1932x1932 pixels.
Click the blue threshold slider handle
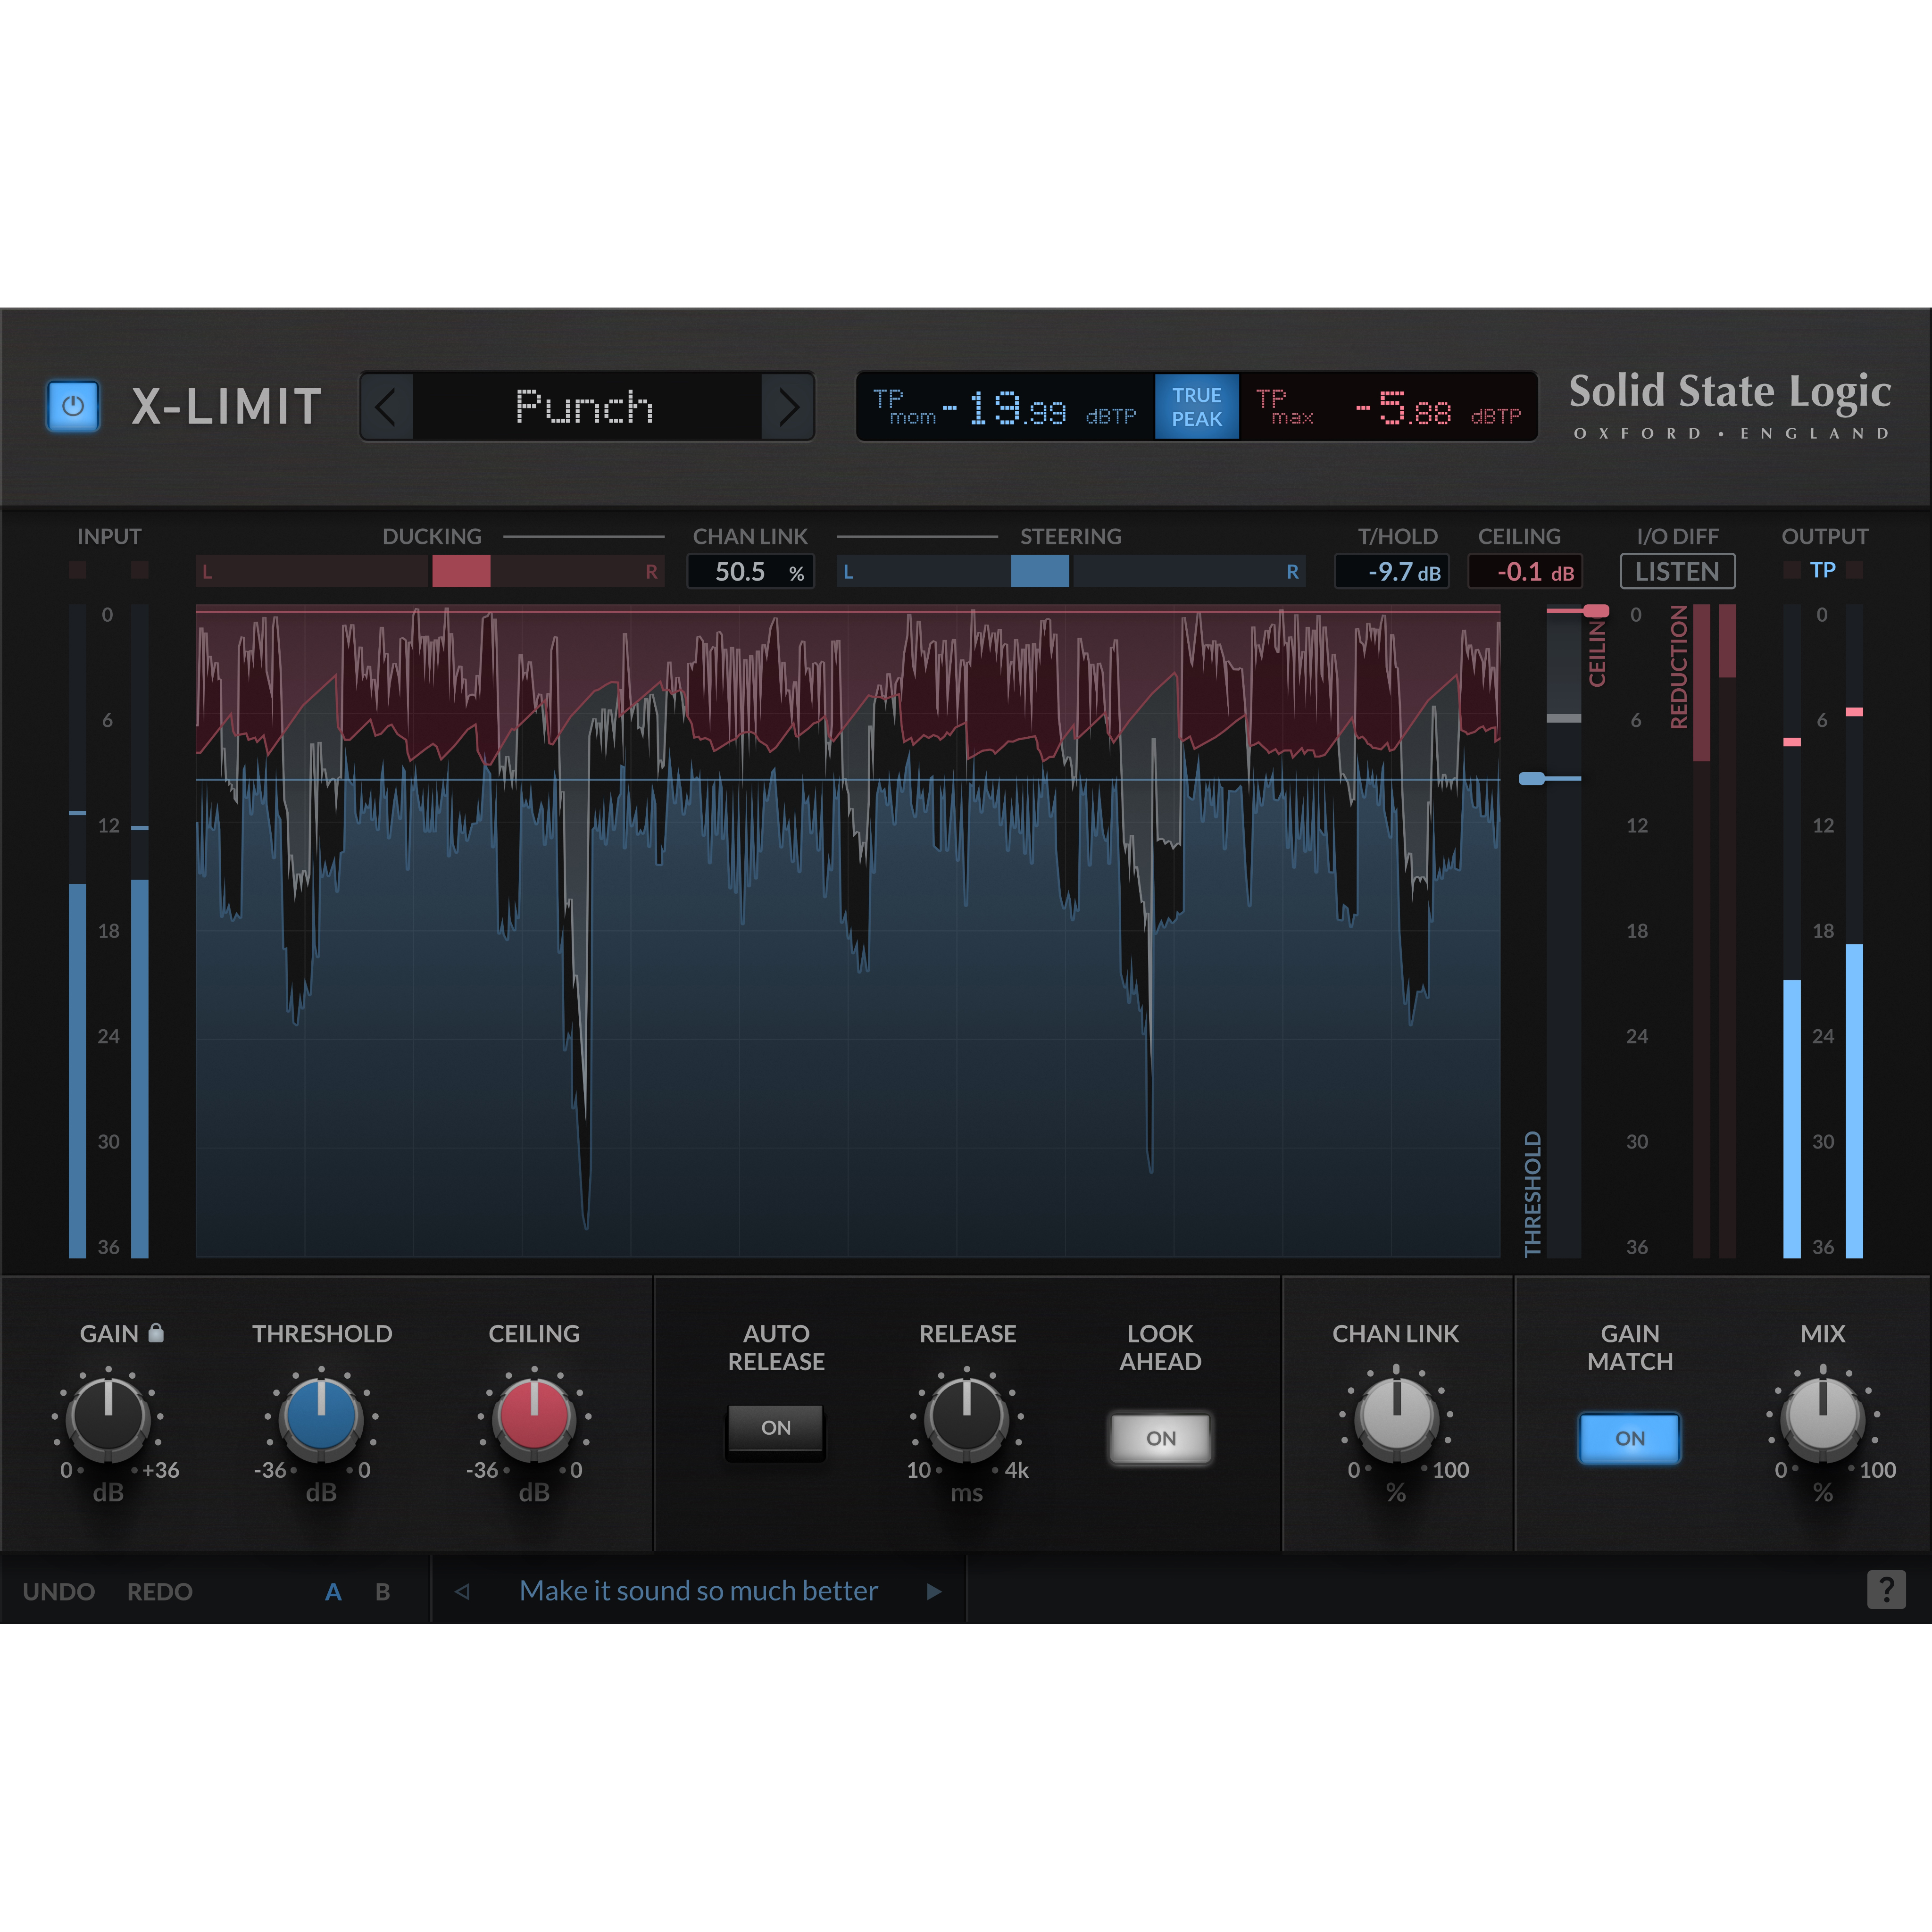tap(1531, 778)
